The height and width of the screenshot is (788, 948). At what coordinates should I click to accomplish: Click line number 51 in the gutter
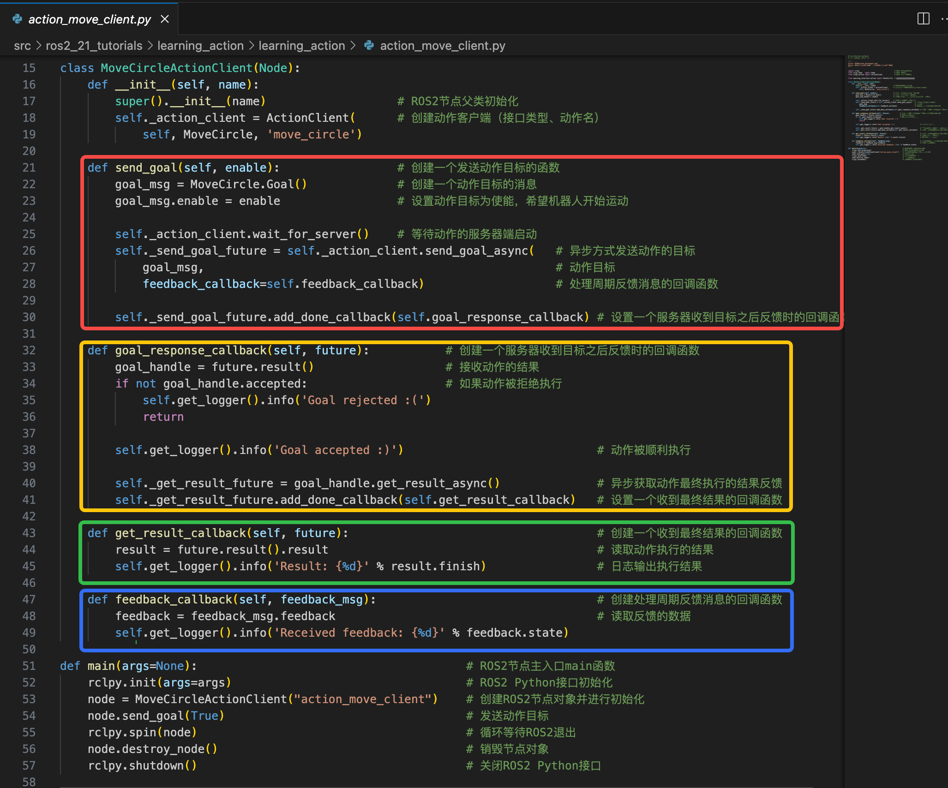pyautogui.click(x=29, y=666)
